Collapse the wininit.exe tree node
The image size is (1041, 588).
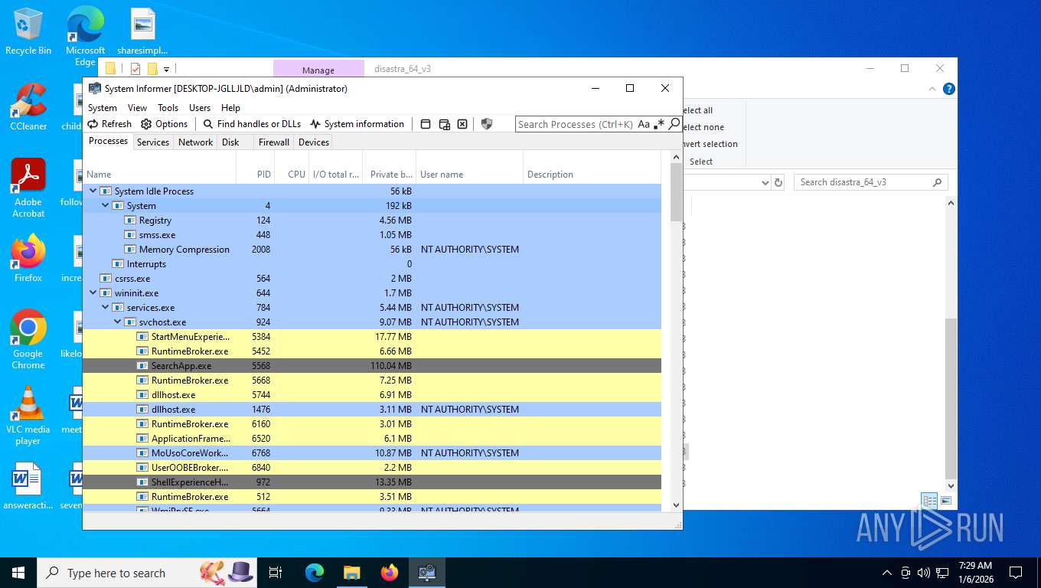point(93,293)
